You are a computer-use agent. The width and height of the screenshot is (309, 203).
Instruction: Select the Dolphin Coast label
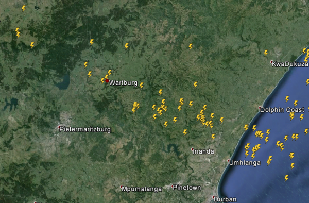click(x=282, y=110)
